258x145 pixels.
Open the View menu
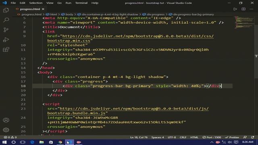pyautogui.click(x=50, y=3)
